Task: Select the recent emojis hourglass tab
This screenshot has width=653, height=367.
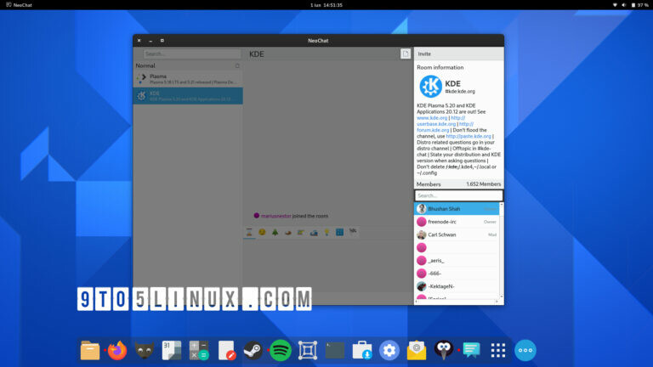Action: pyautogui.click(x=249, y=232)
